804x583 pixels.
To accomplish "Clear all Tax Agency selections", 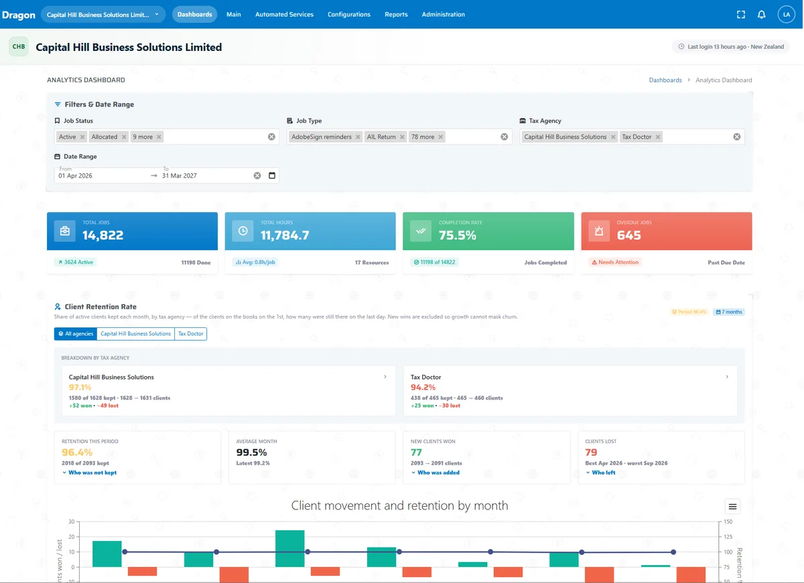I will pyautogui.click(x=737, y=137).
